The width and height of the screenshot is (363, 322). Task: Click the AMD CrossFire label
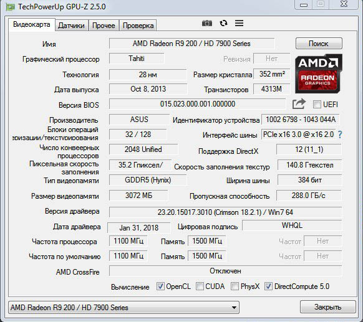pyautogui.click(x=77, y=272)
